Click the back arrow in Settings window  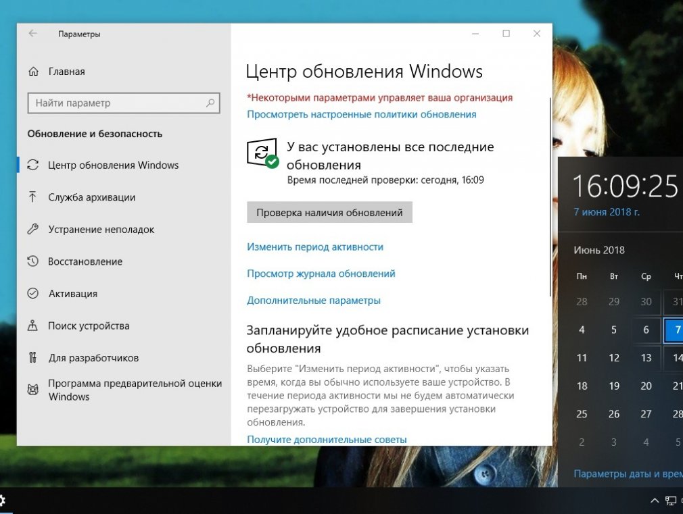(x=32, y=34)
